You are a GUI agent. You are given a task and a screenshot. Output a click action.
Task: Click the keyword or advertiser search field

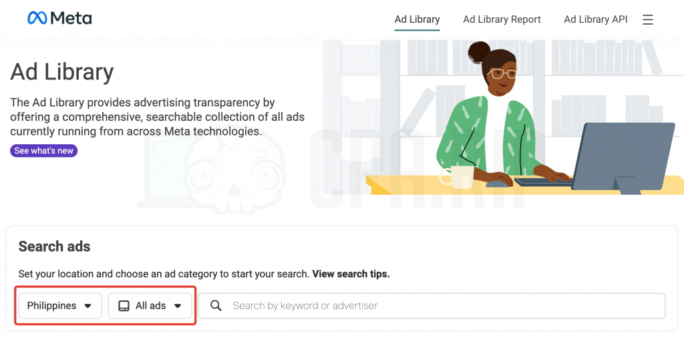click(432, 306)
